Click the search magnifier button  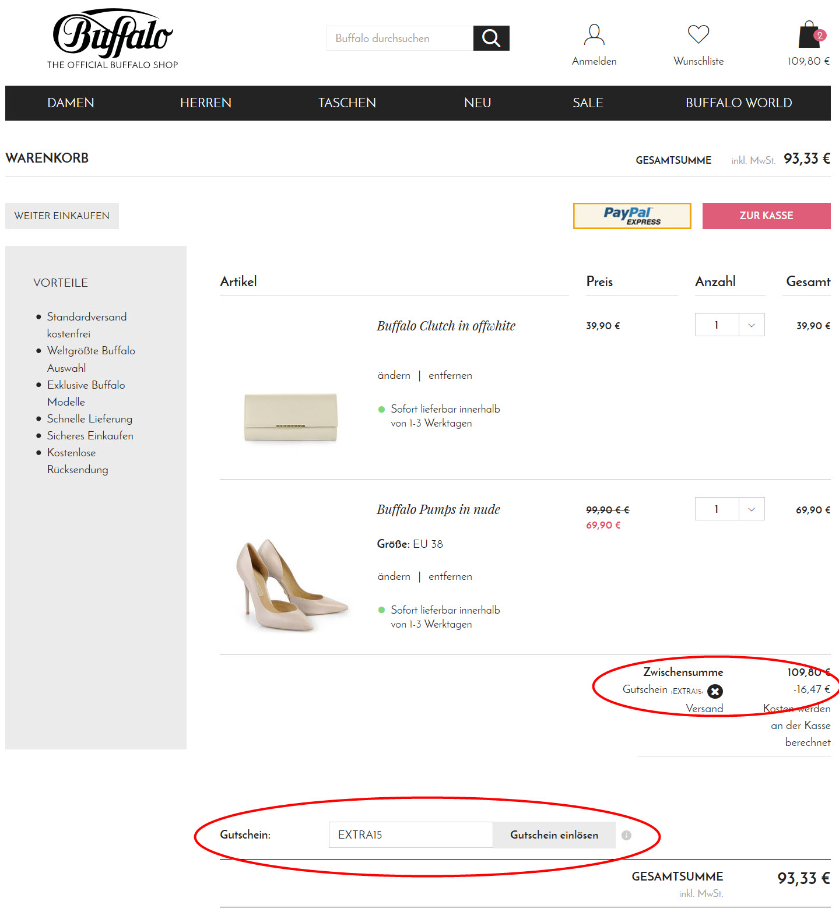(491, 38)
